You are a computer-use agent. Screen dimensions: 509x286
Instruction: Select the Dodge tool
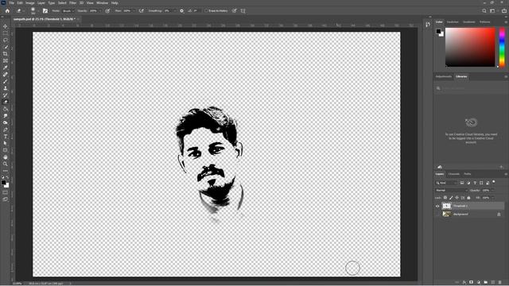tap(6, 122)
